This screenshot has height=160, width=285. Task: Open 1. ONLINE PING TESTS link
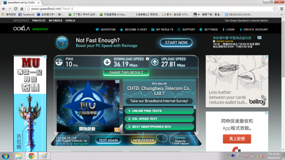coord(159,111)
